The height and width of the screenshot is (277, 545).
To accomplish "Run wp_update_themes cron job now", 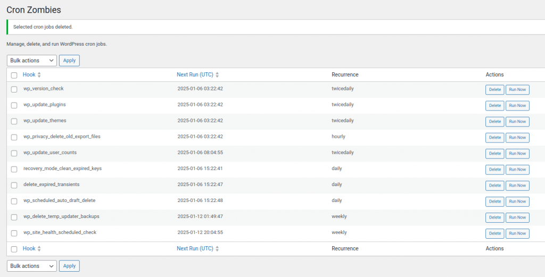I will (x=517, y=121).
